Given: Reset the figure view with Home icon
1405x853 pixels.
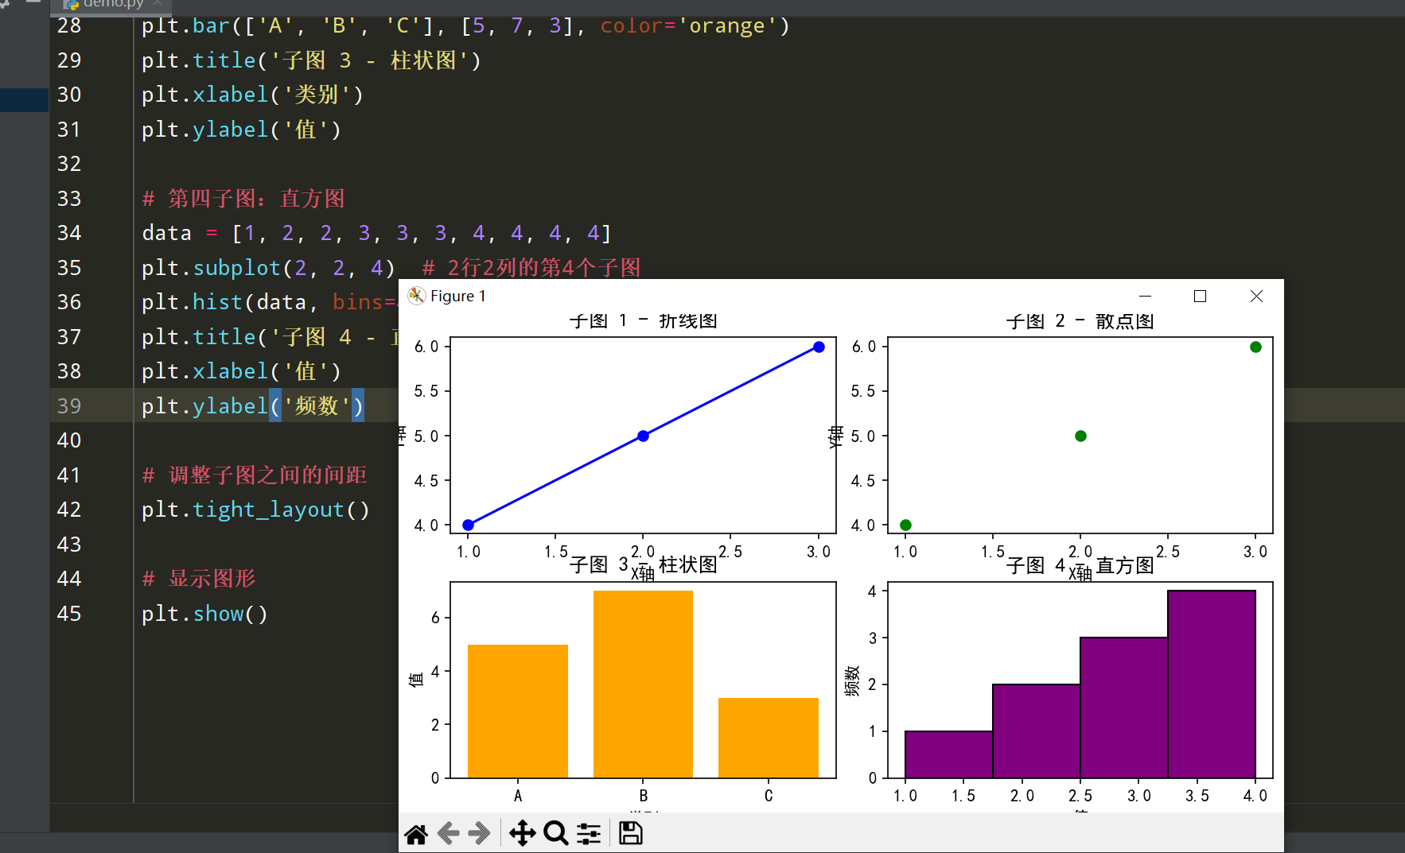Looking at the screenshot, I should point(416,834).
